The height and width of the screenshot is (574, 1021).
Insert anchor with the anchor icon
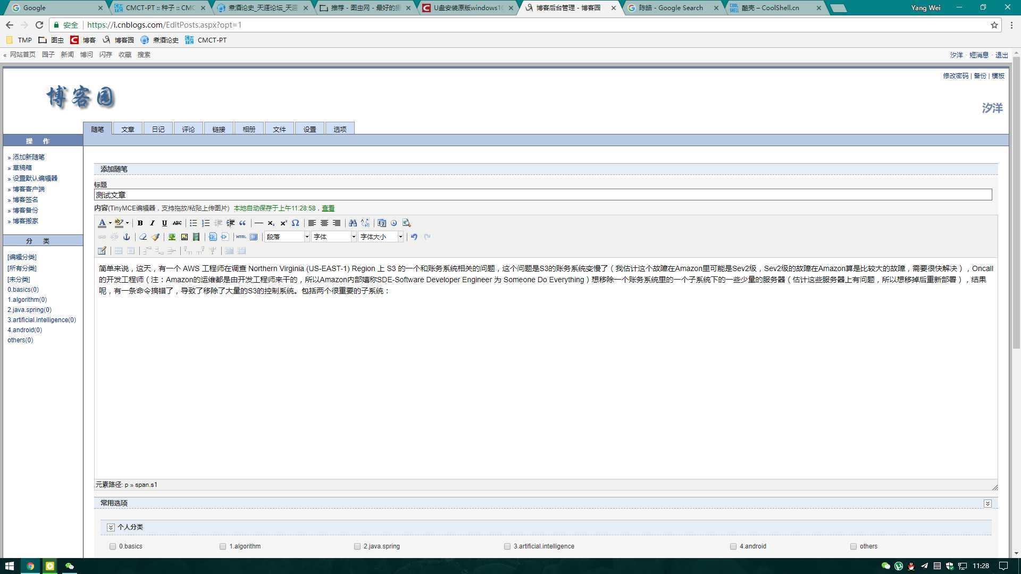127,237
